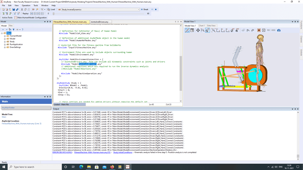Viewport: 303px width, 170px height.
Task: Expand the HumanModel tree node
Action: click(5, 36)
